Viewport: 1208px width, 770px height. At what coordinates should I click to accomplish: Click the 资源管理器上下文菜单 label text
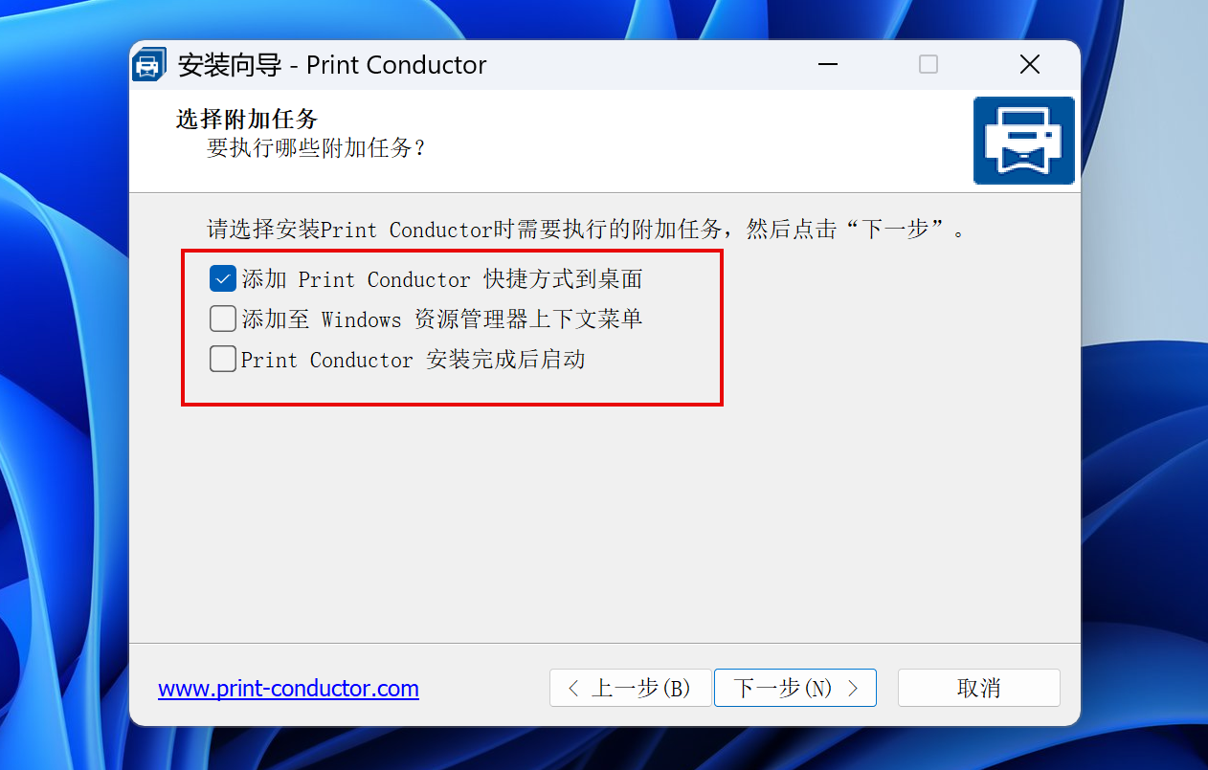pyautogui.click(x=528, y=319)
